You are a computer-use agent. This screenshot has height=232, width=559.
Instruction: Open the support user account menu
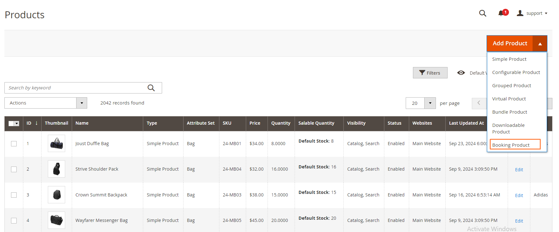(532, 13)
